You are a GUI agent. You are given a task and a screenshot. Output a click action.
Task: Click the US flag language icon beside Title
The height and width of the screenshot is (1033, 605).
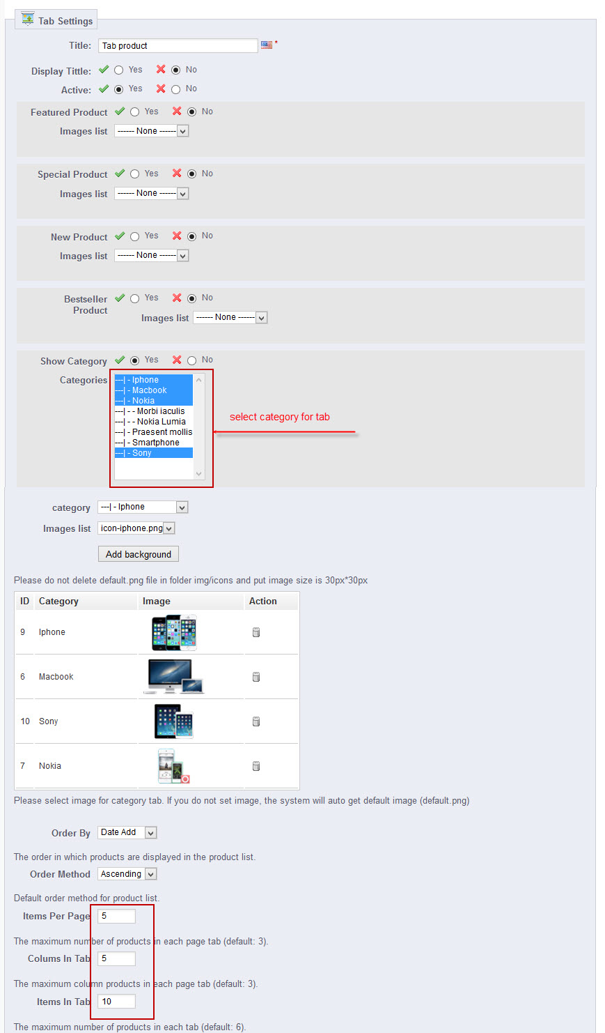tap(267, 45)
